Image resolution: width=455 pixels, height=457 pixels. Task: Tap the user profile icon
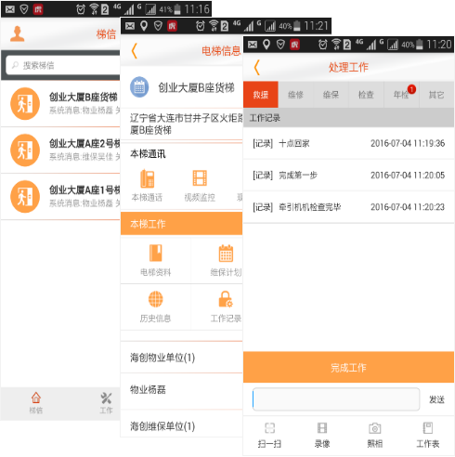(18, 33)
